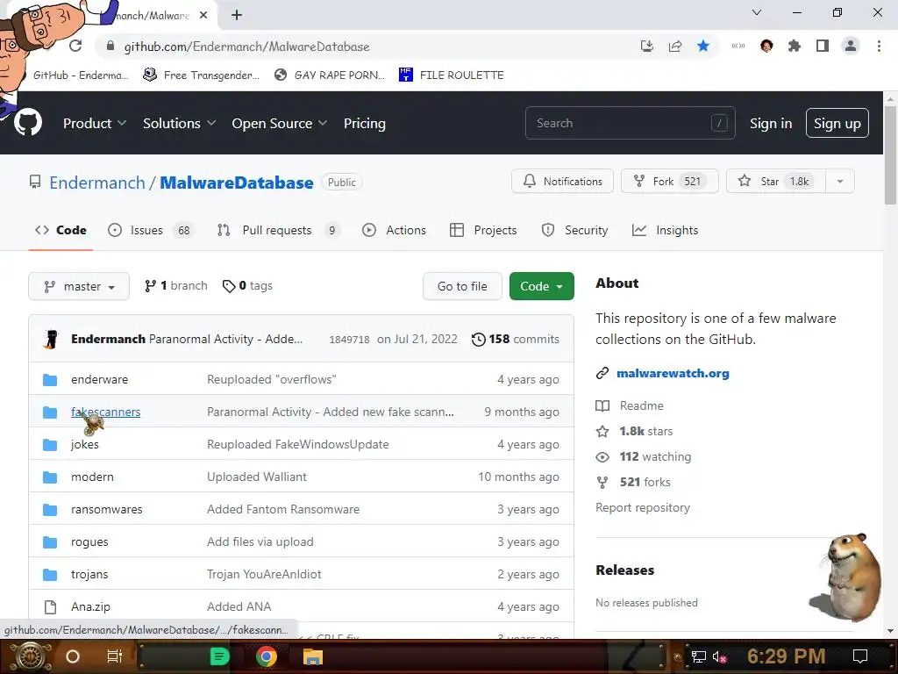Click the enderware folder icon

pos(50,379)
